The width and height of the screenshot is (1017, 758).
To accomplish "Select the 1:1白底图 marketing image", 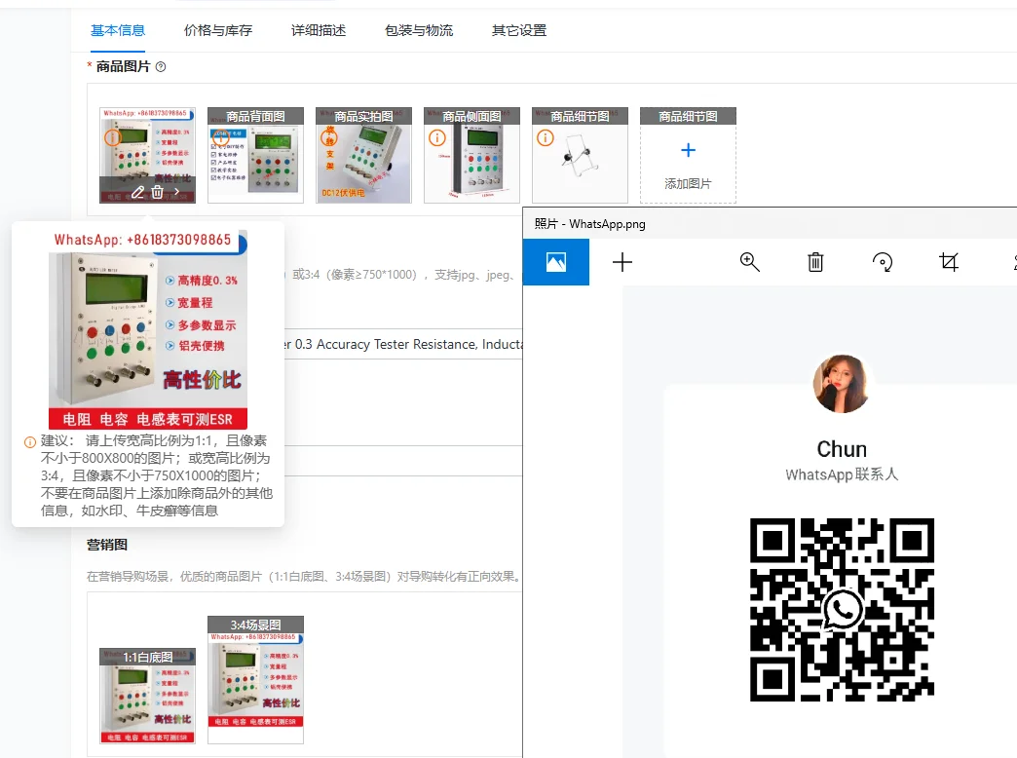I will (147, 695).
